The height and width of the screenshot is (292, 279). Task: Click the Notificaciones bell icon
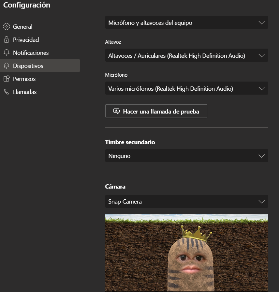click(x=7, y=53)
